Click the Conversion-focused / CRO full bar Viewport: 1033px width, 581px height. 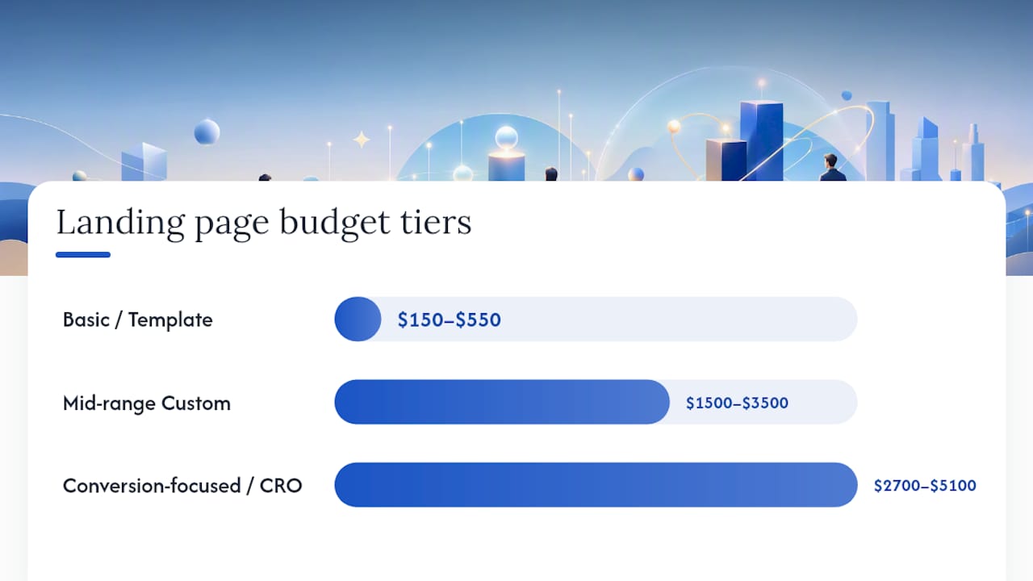click(596, 485)
